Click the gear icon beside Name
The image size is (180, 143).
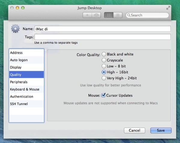15,29
